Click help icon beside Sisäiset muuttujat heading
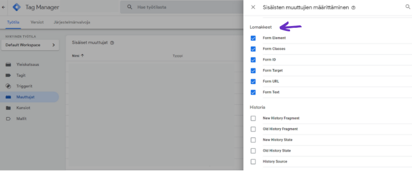 pyautogui.click(x=112, y=43)
